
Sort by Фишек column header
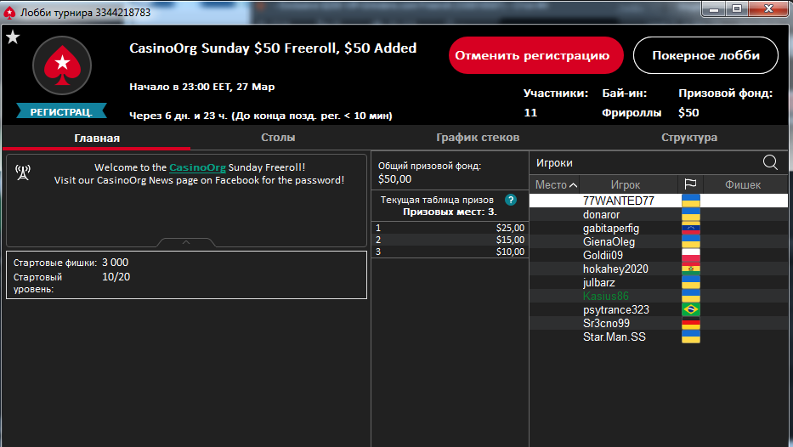743,184
